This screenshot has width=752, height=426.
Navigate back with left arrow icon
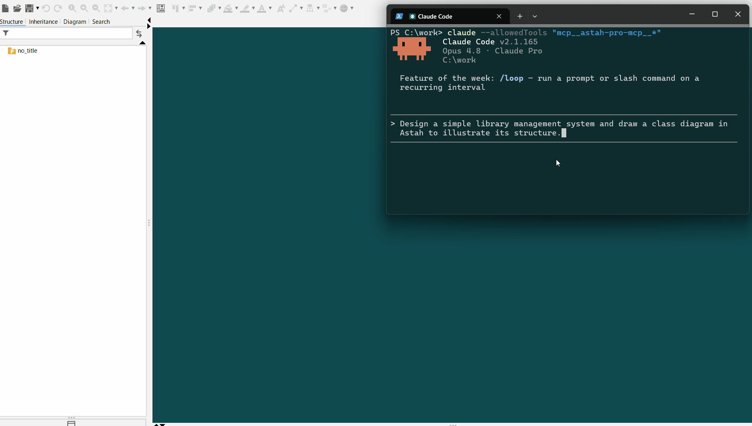click(x=125, y=8)
